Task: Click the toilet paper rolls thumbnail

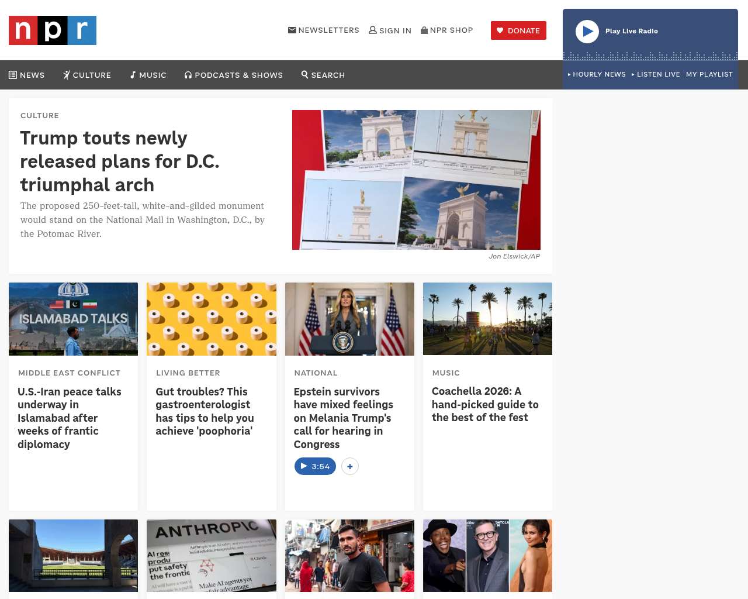Action: click(211, 319)
